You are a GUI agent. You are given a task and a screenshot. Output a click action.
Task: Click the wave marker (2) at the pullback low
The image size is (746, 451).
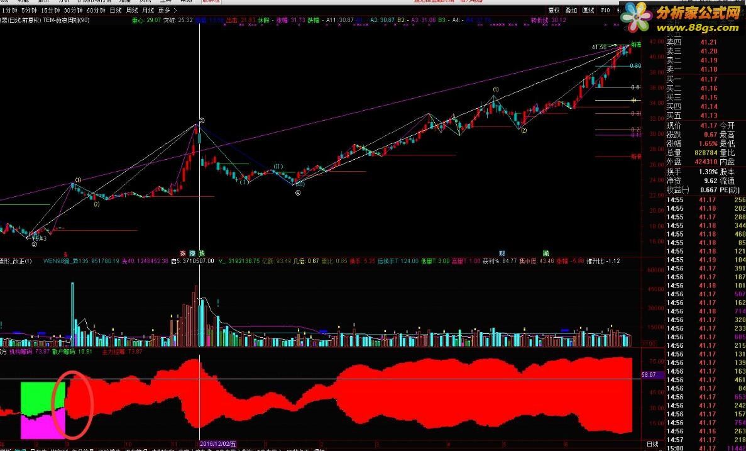coord(524,130)
